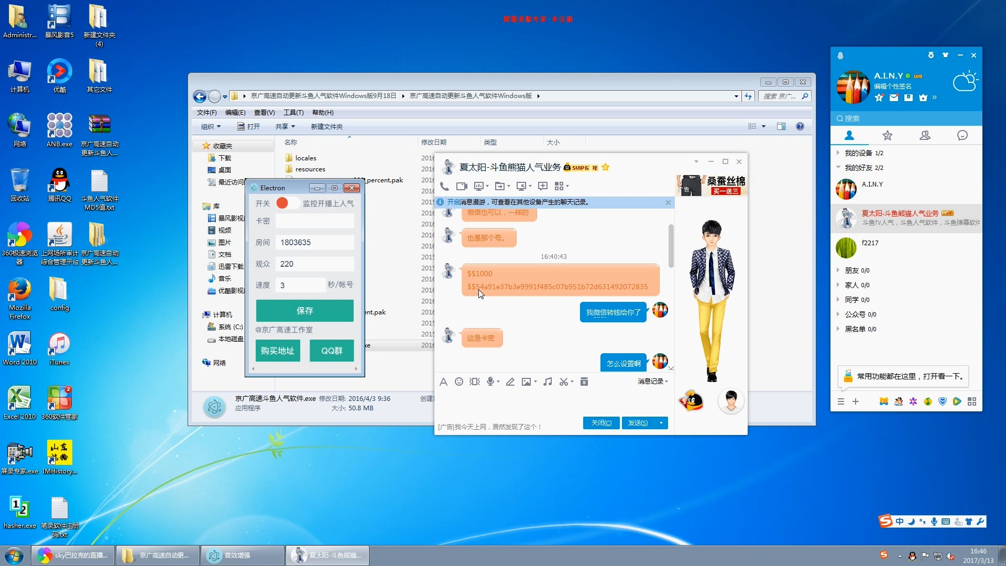Click the 观众 field showing 220
This screenshot has width=1006, height=566.
pos(315,264)
